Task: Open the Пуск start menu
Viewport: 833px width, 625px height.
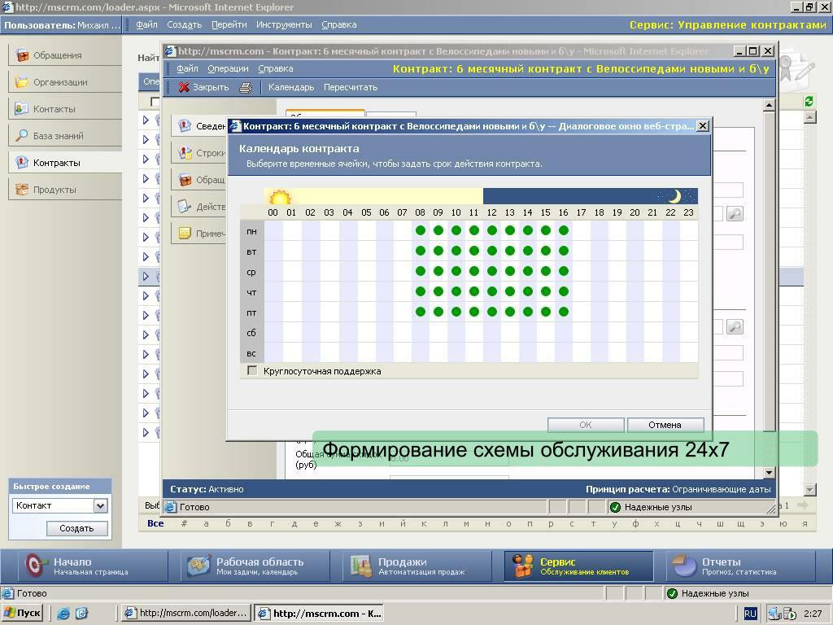Action: 23,614
